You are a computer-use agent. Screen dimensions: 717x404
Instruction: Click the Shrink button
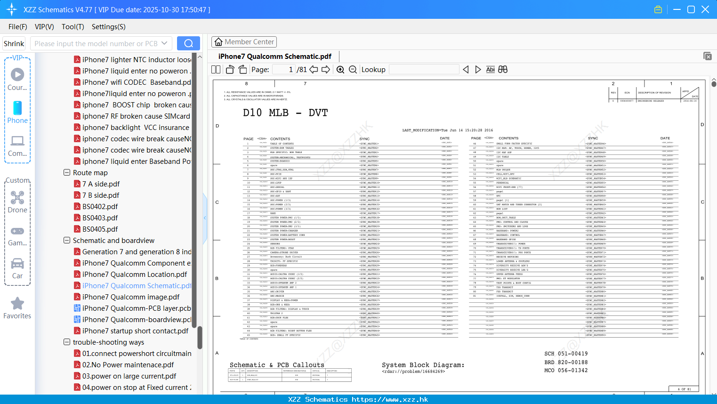[14, 43]
